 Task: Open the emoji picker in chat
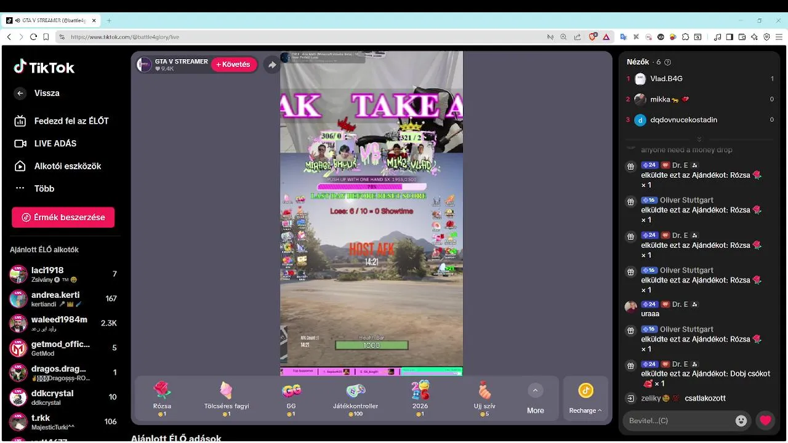[x=741, y=421]
